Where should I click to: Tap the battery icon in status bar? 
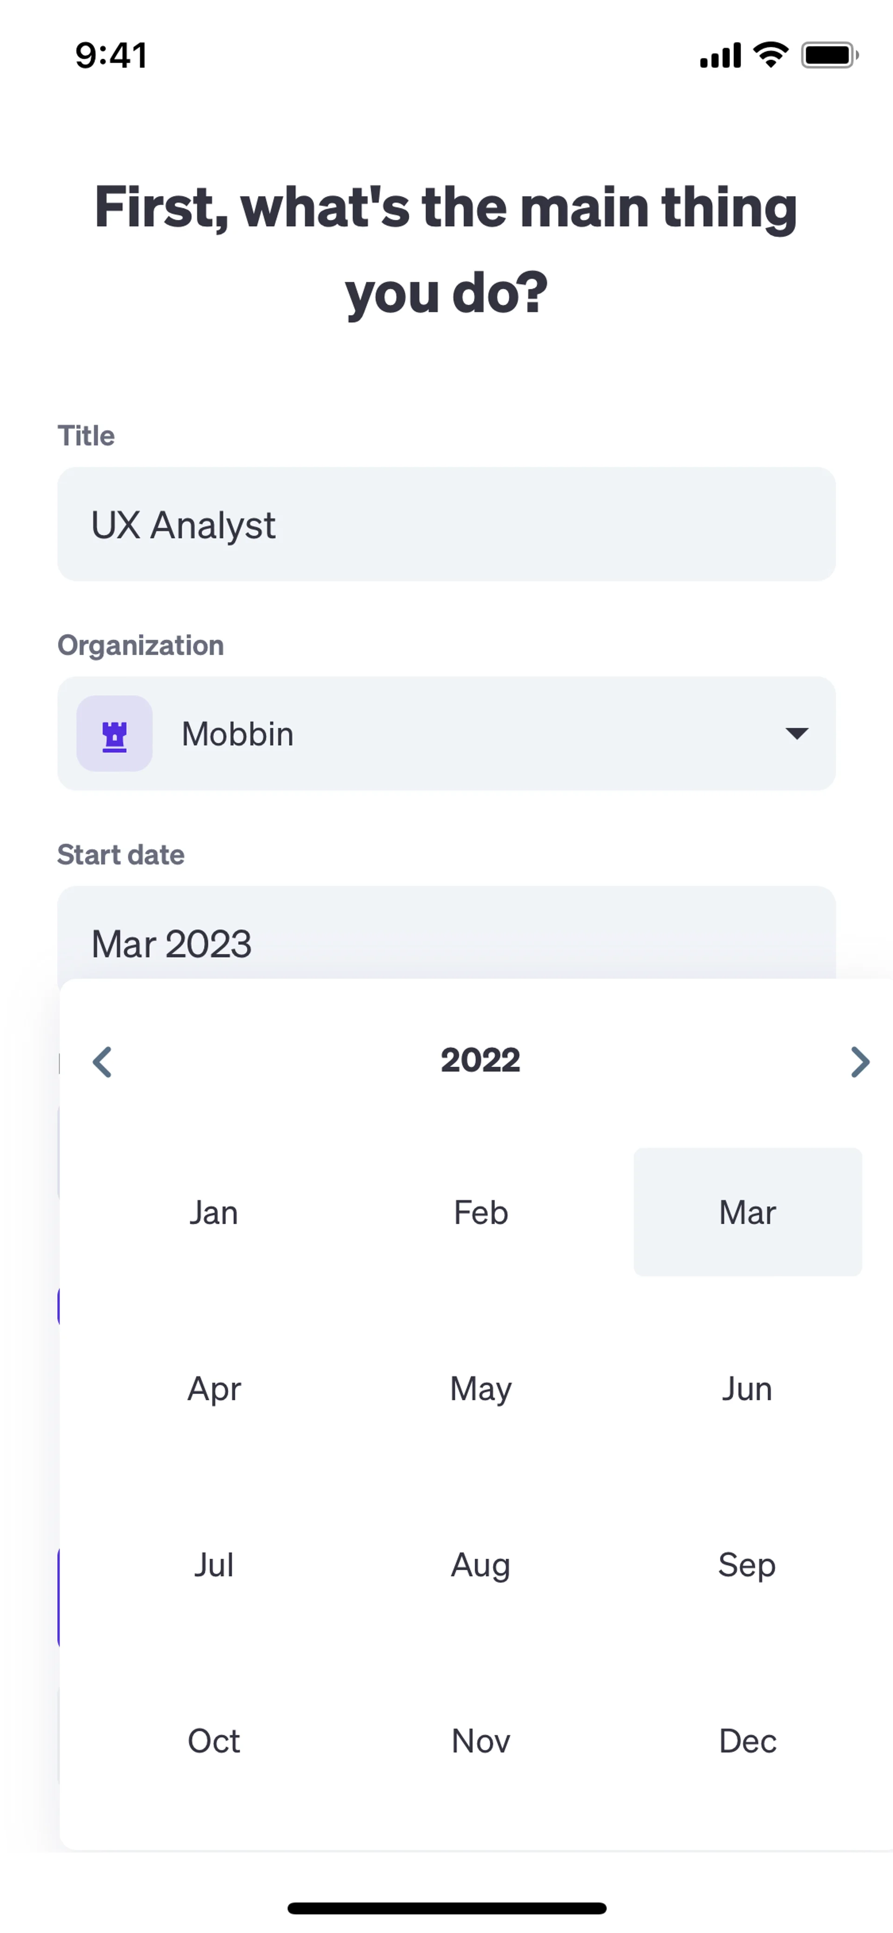828,55
